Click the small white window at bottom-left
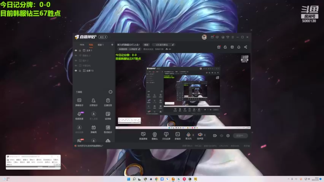Image resolution: width=324 pixels, height=182 pixels. 33,162
